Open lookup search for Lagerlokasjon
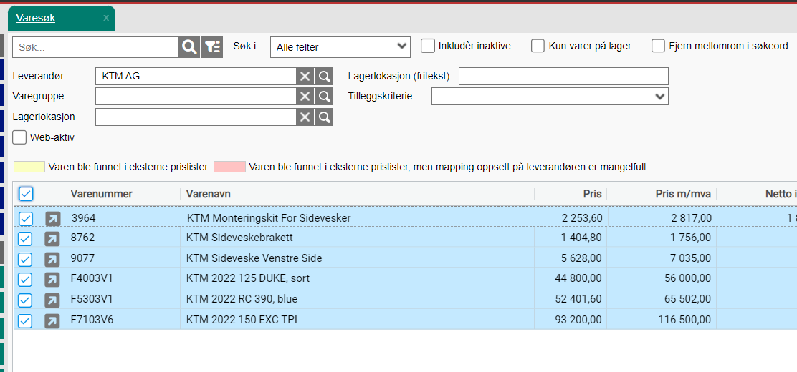Viewport: 797px width, 372px height. tap(324, 117)
